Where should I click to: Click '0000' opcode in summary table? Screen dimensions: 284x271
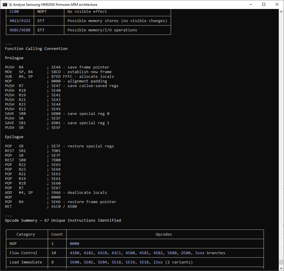point(75,243)
